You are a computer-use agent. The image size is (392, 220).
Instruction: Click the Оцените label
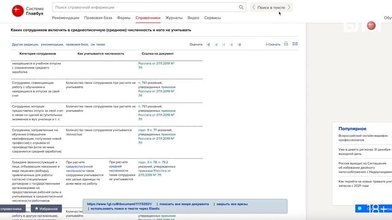196,45
